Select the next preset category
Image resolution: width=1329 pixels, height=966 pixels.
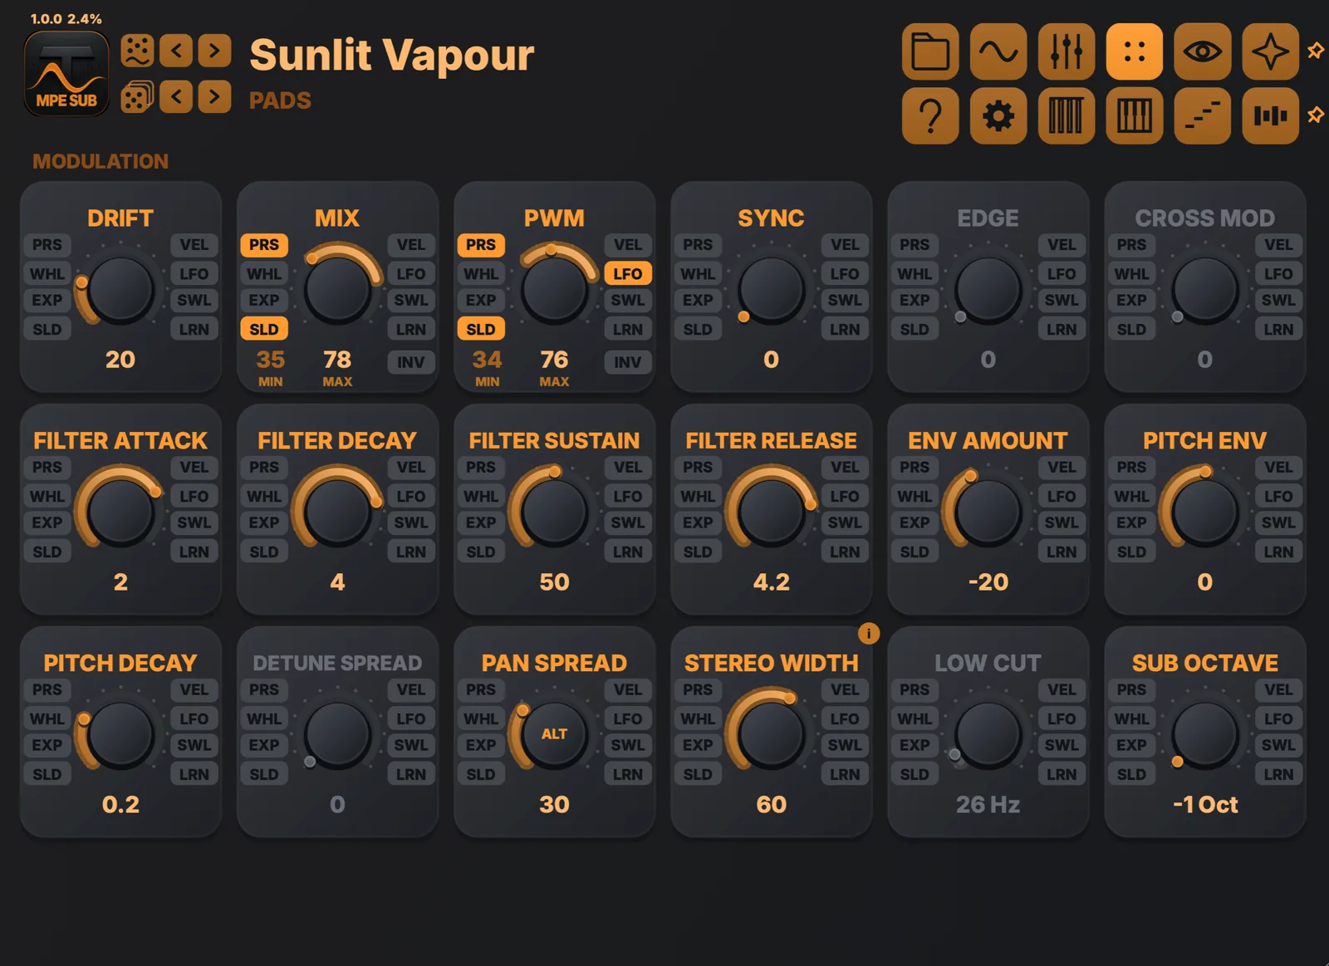(215, 97)
